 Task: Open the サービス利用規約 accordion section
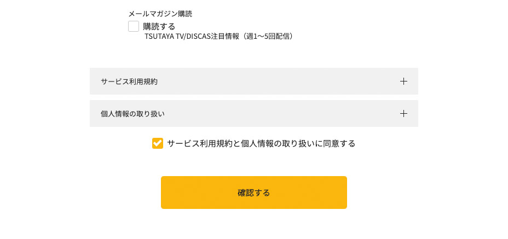point(253,81)
